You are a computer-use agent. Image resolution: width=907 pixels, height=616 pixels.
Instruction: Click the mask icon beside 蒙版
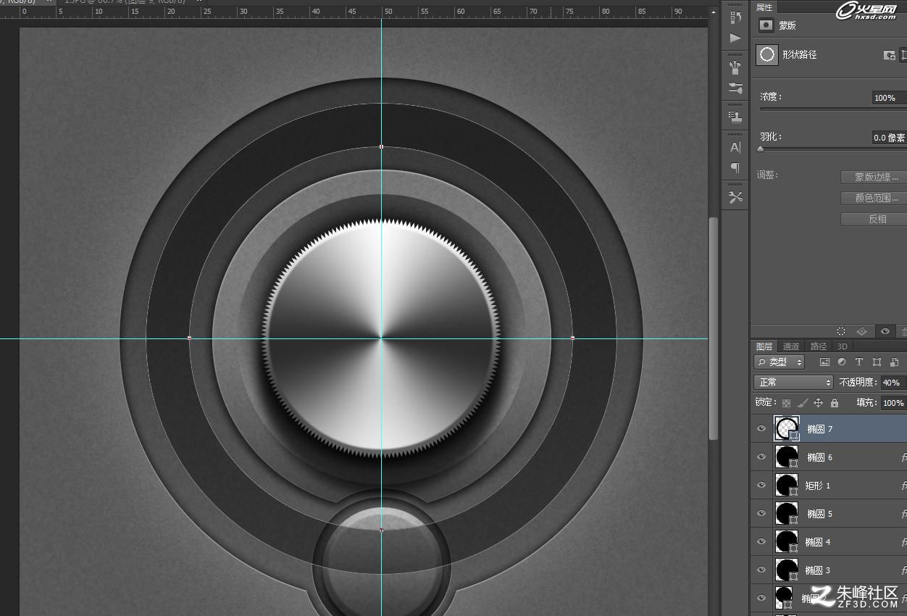[x=766, y=25]
